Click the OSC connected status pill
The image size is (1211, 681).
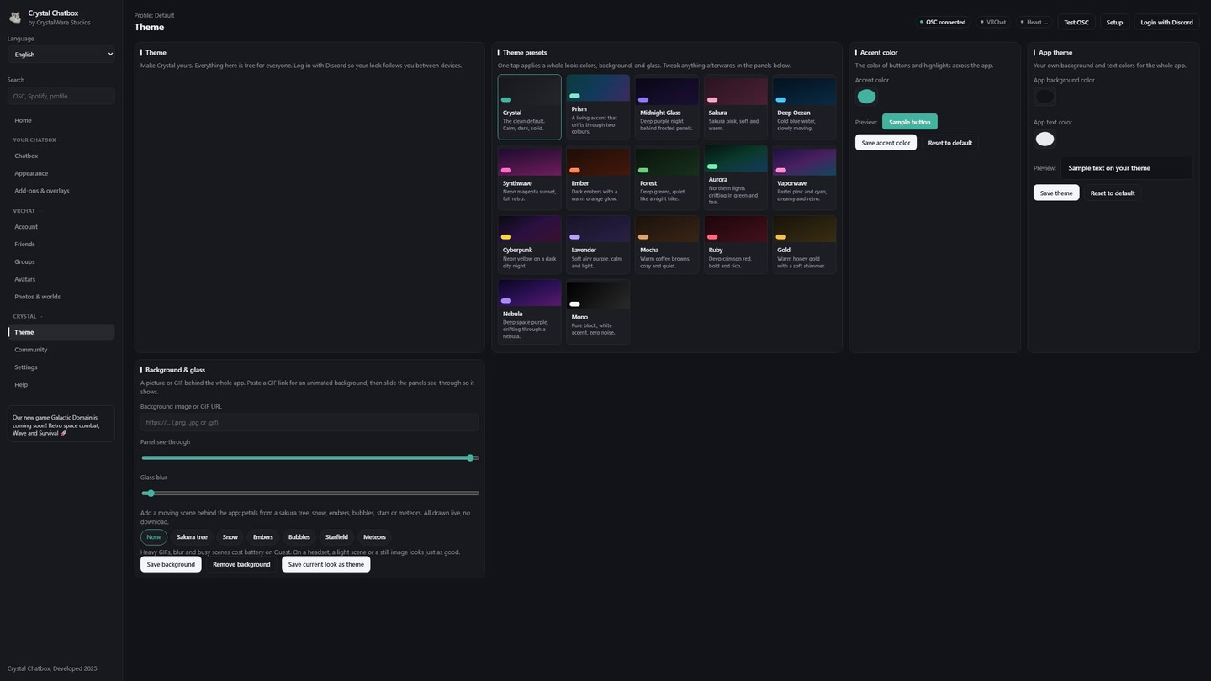942,23
